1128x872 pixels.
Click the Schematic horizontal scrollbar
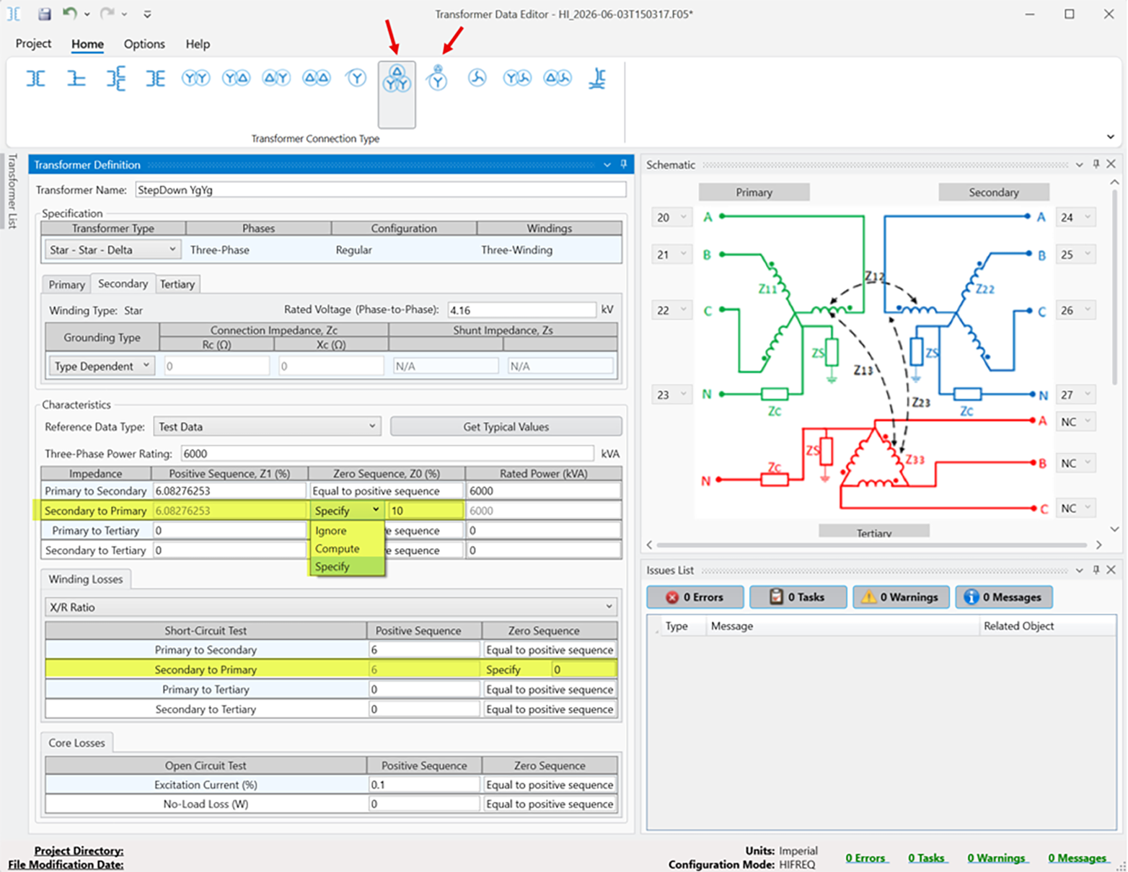871,545
